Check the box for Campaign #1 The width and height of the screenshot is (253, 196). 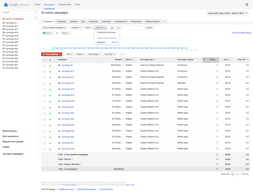(45, 65)
